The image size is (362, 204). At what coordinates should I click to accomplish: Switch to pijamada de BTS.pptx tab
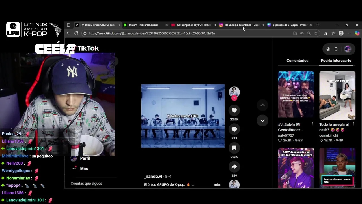[x=290, y=25]
